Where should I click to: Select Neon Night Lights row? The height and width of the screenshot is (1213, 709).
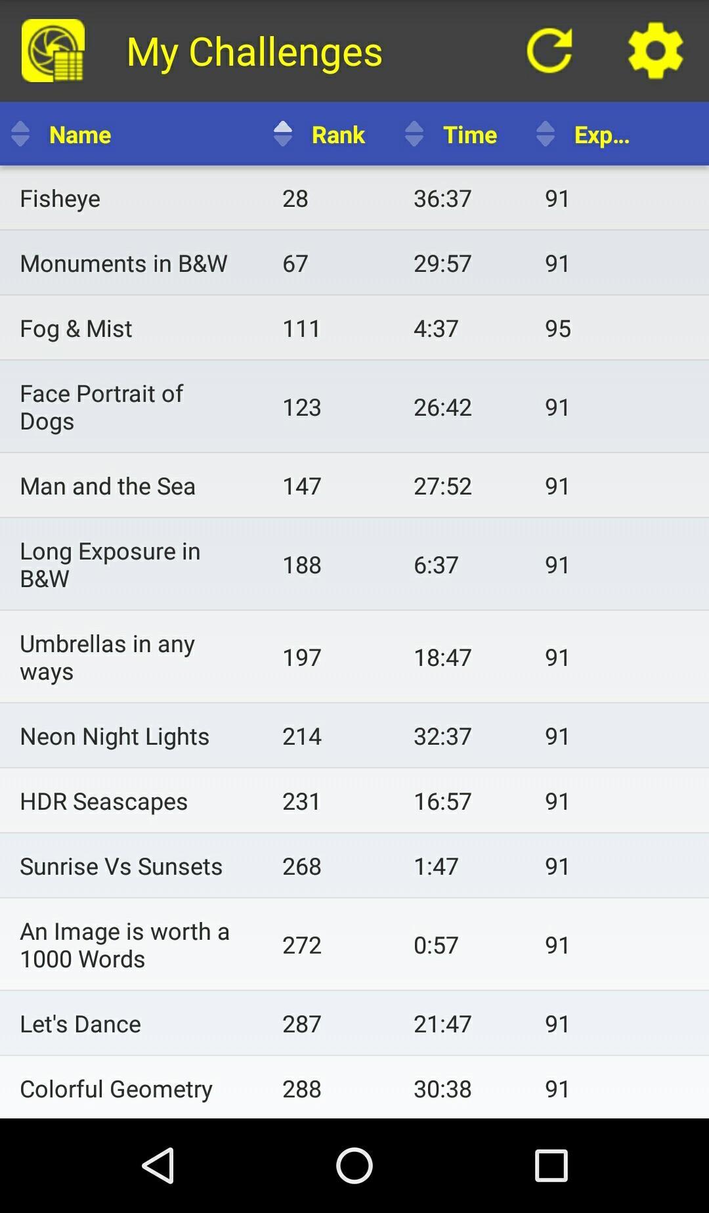354,736
